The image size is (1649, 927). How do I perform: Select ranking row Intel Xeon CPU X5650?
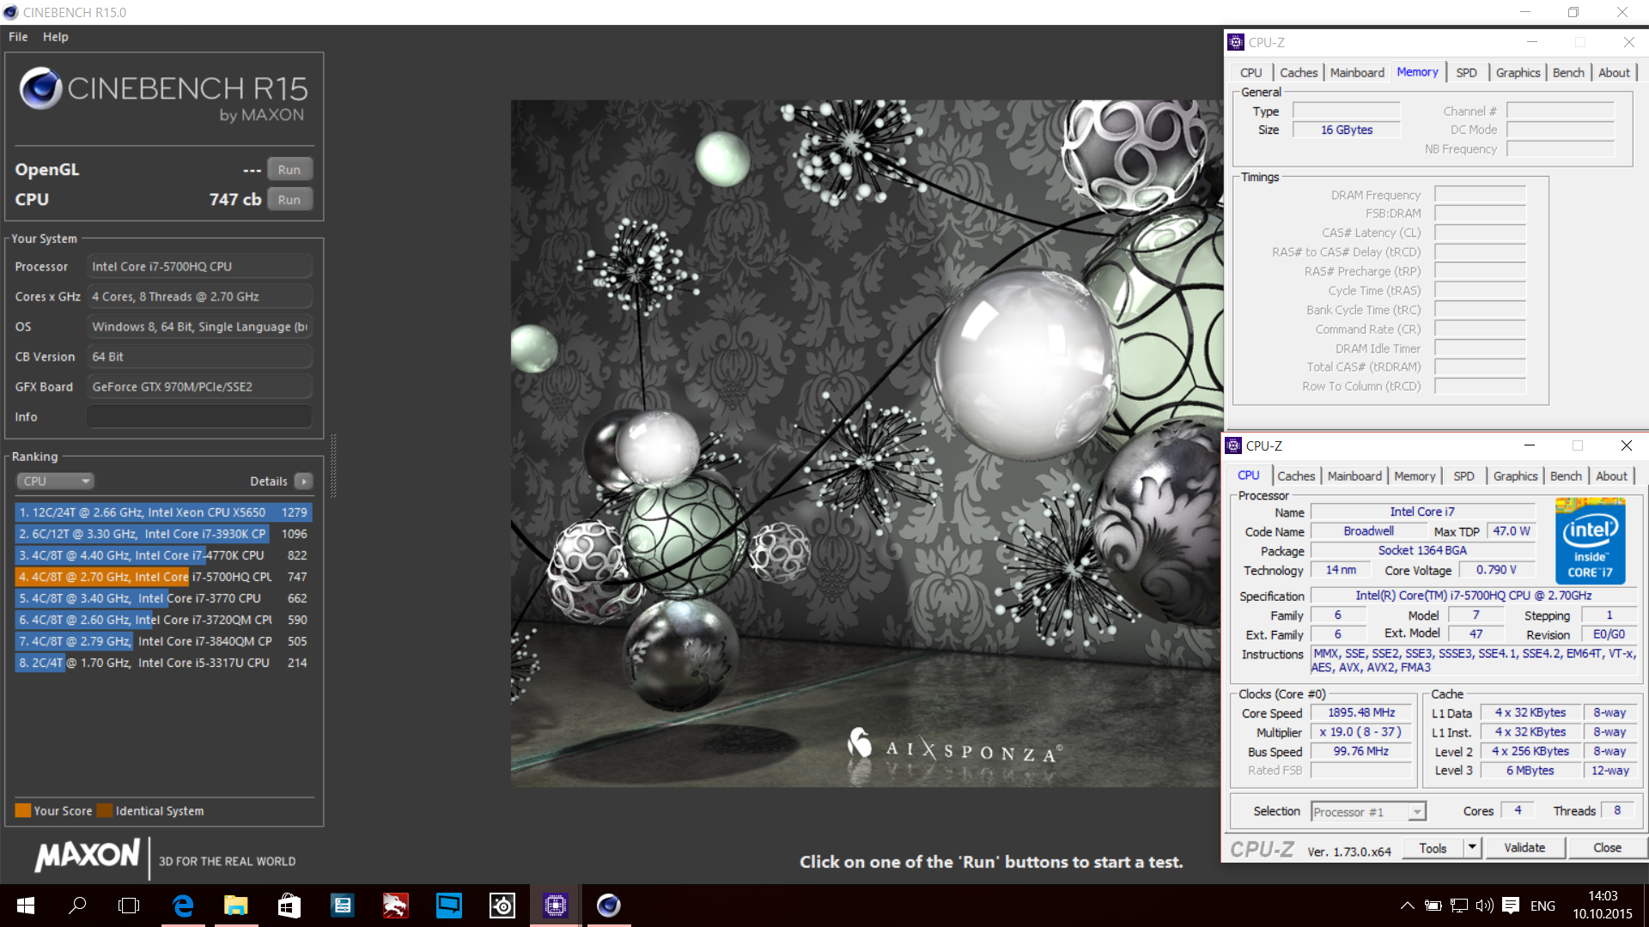pyautogui.click(x=163, y=512)
